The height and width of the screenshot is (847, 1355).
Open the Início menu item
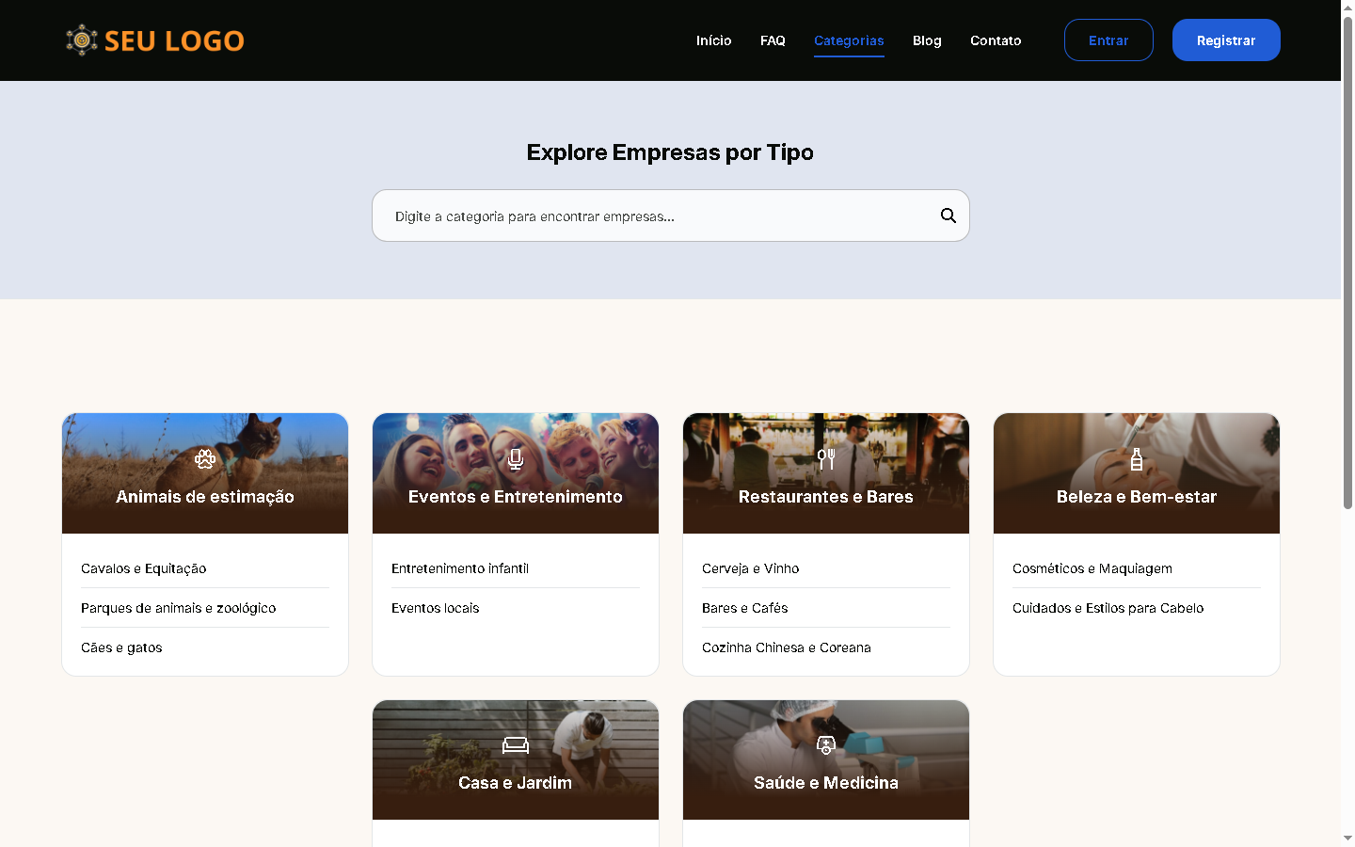tap(713, 40)
